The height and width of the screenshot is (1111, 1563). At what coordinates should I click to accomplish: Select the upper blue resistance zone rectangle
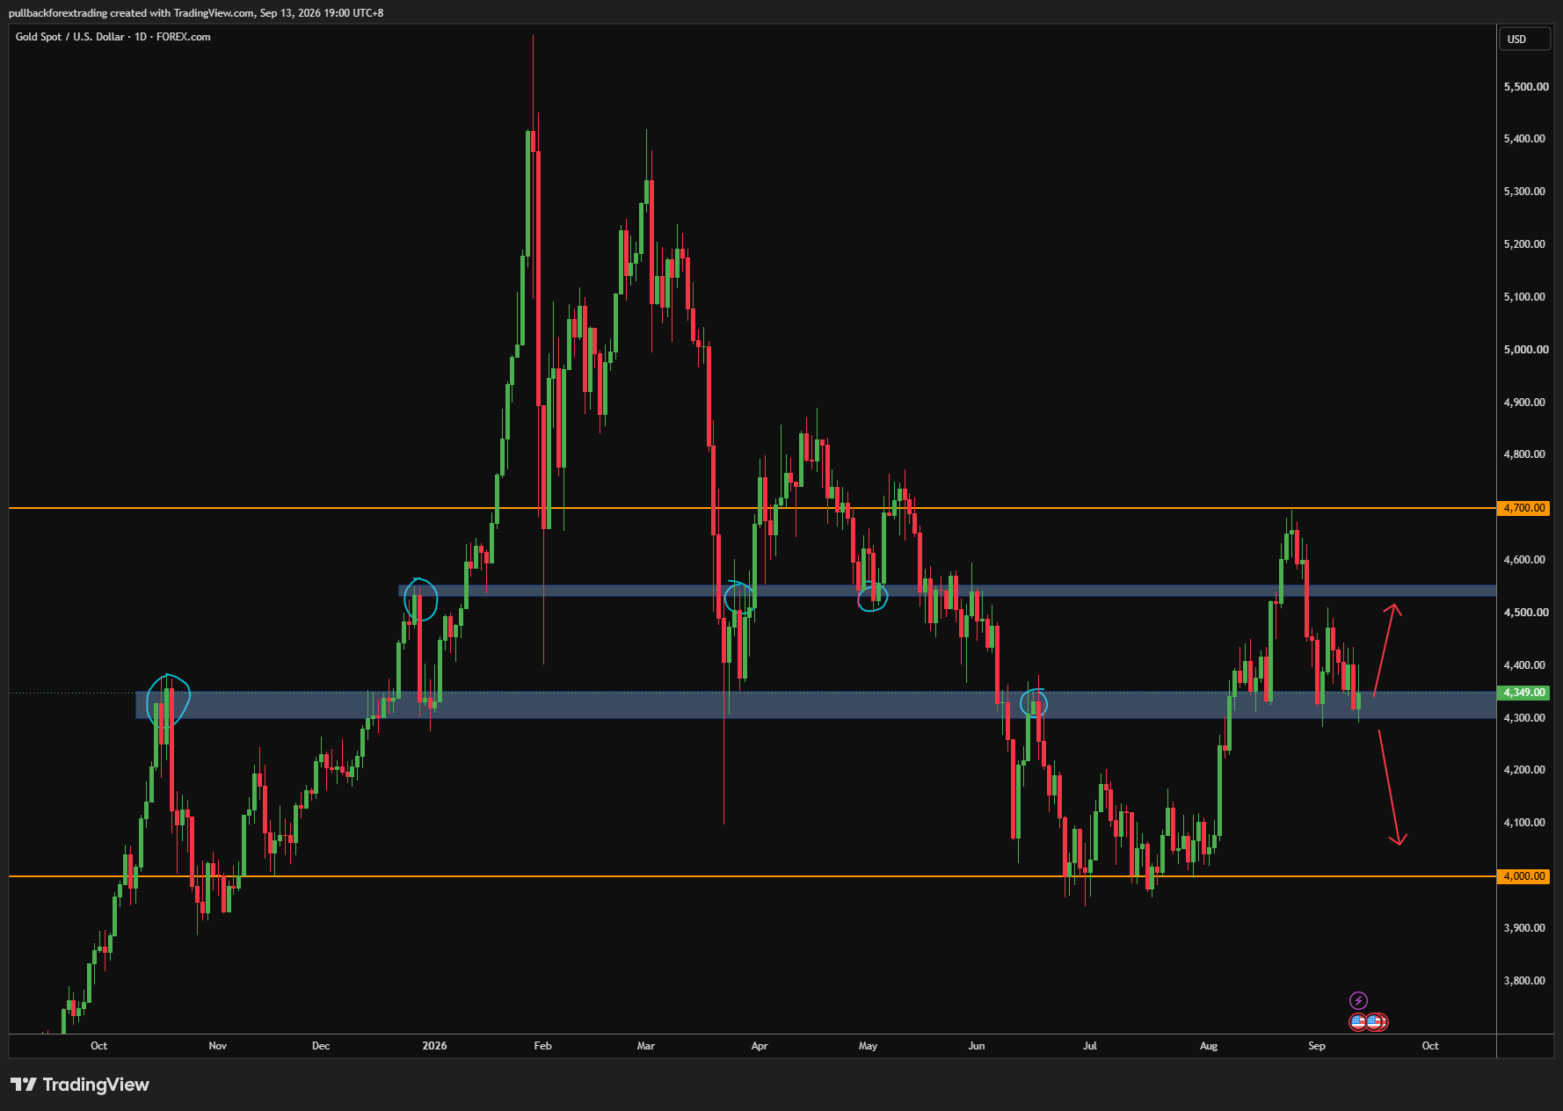[948, 591]
